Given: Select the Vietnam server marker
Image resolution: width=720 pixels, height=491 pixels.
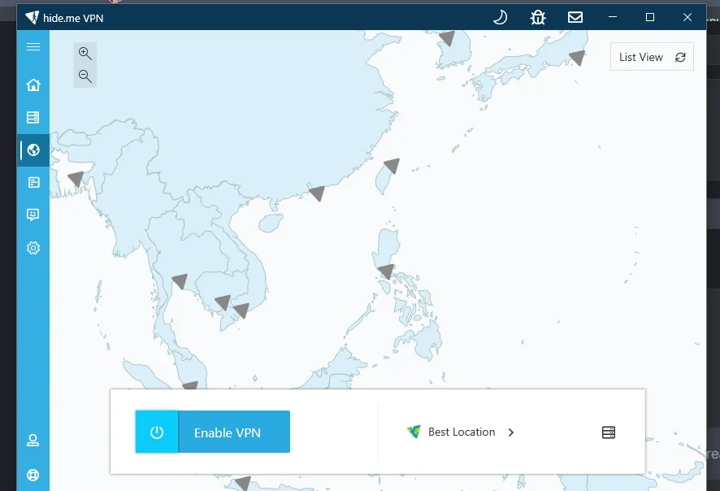Looking at the screenshot, I should coord(241,311).
